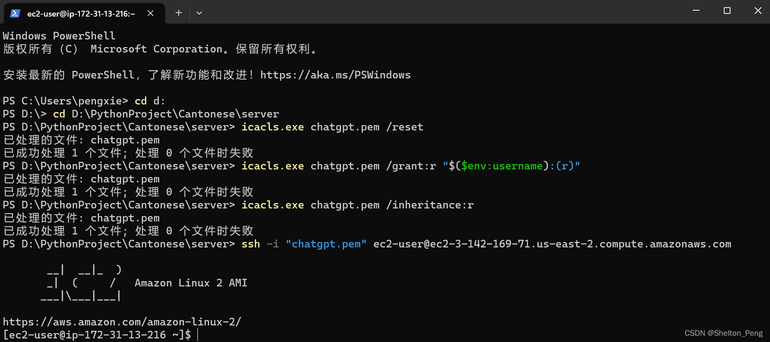Click the green $env:username variable text
This screenshot has width=770, height=342.
[x=502, y=166]
